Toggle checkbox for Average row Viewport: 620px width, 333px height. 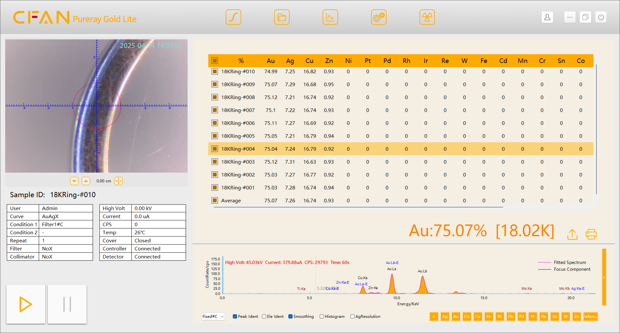215,200
